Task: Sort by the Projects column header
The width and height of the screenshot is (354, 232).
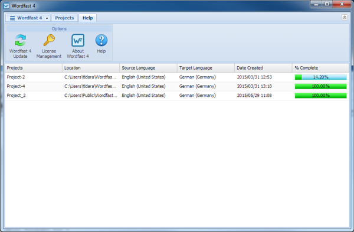Action: (x=34, y=68)
